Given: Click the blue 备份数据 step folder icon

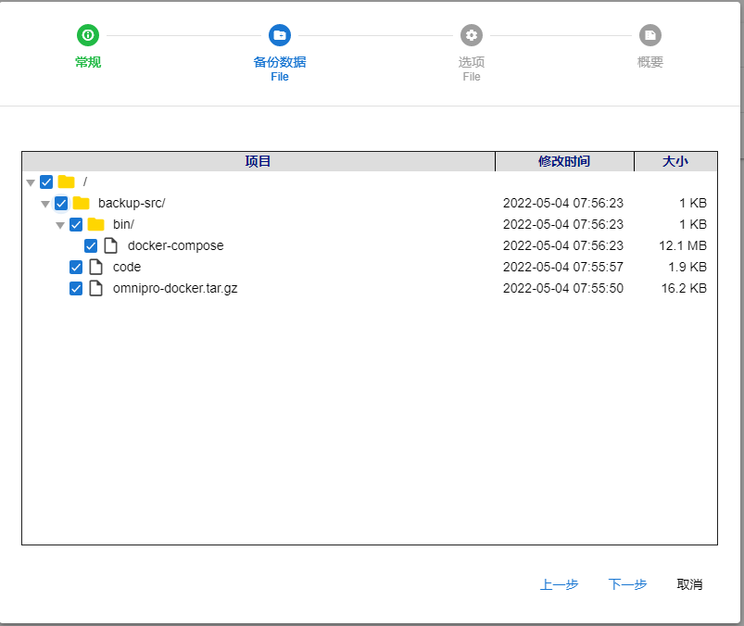Looking at the screenshot, I should tap(280, 35).
